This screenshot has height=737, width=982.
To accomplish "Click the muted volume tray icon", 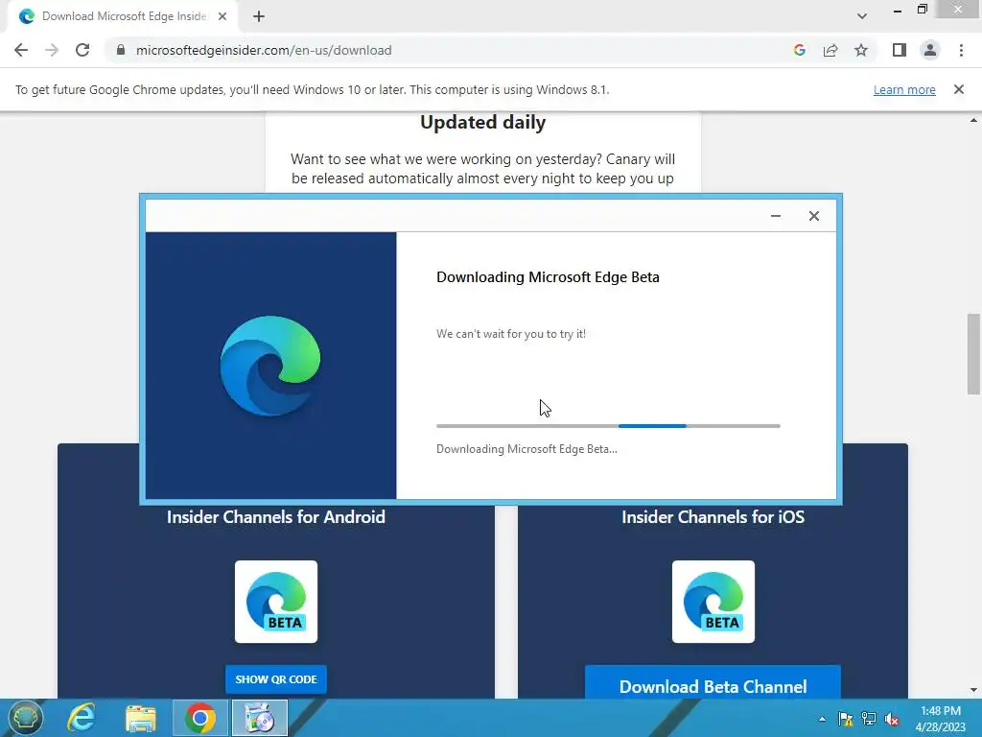I will click(x=892, y=719).
